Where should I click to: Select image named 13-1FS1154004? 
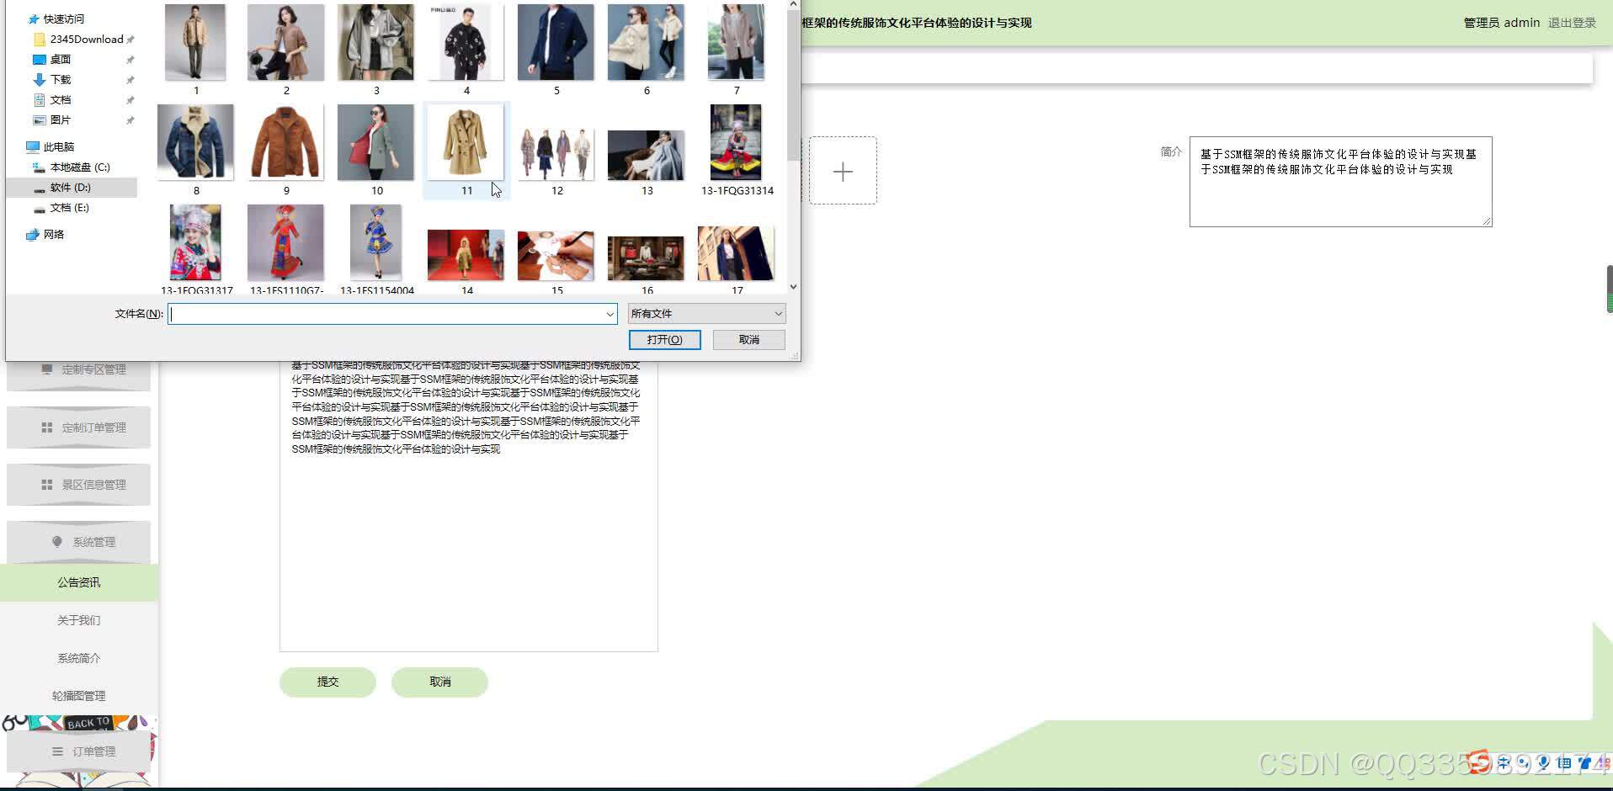tap(375, 242)
